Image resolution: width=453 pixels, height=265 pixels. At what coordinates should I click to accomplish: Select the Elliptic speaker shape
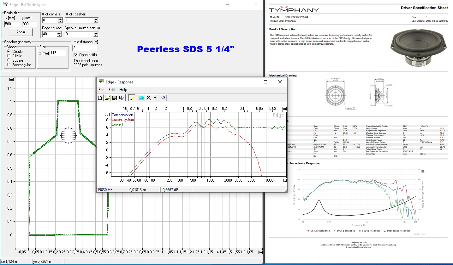point(9,56)
